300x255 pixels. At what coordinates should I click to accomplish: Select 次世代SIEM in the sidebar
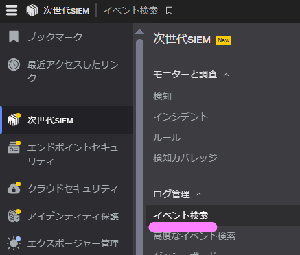point(67,120)
